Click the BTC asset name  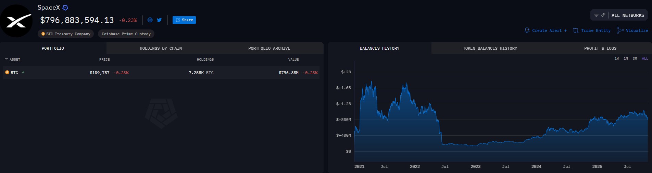click(x=14, y=73)
